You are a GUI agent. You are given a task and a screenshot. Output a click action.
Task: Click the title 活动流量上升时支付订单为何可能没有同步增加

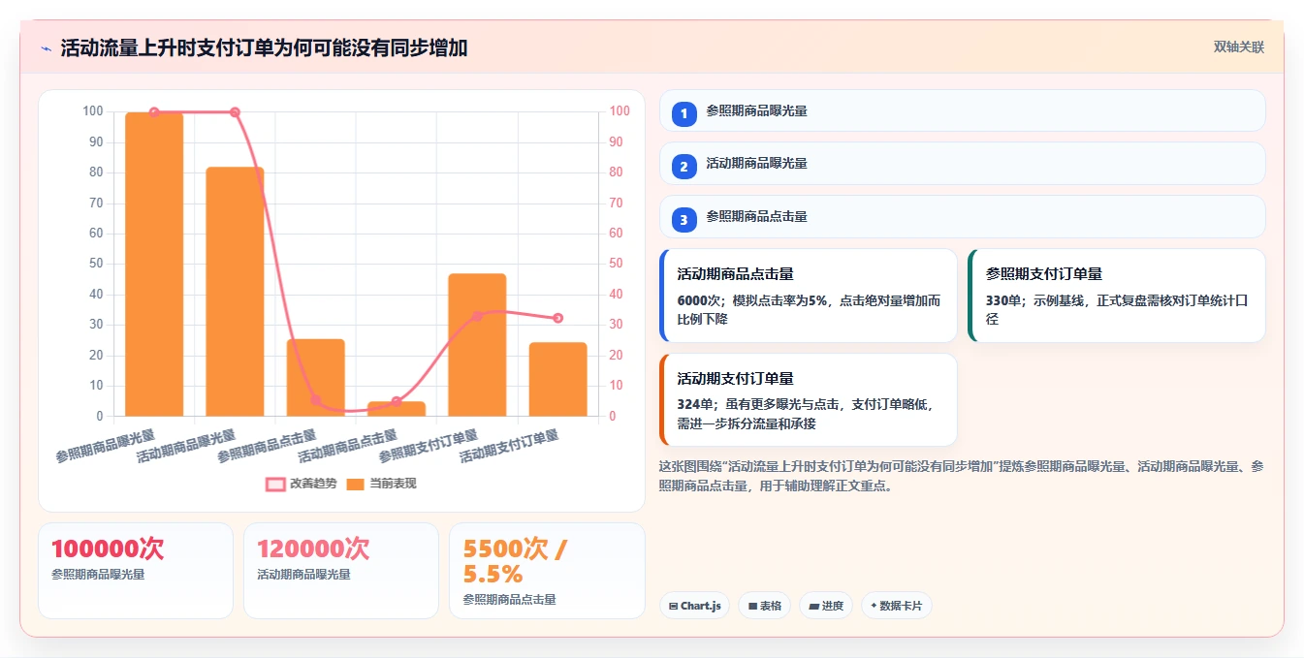pyautogui.click(x=264, y=47)
